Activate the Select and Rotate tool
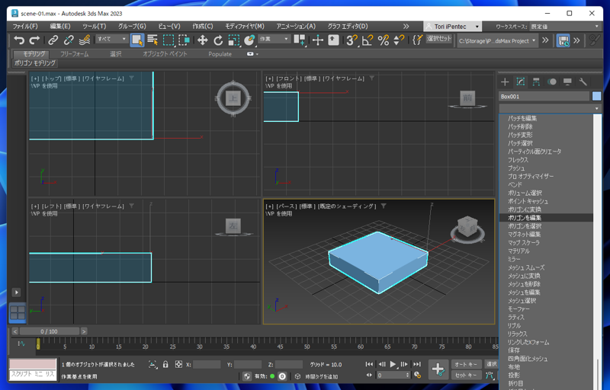This screenshot has width=610, height=390. (218, 40)
